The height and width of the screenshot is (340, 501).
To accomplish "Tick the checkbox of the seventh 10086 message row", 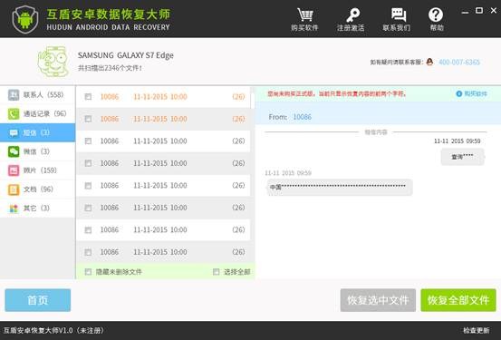I will tap(88, 230).
